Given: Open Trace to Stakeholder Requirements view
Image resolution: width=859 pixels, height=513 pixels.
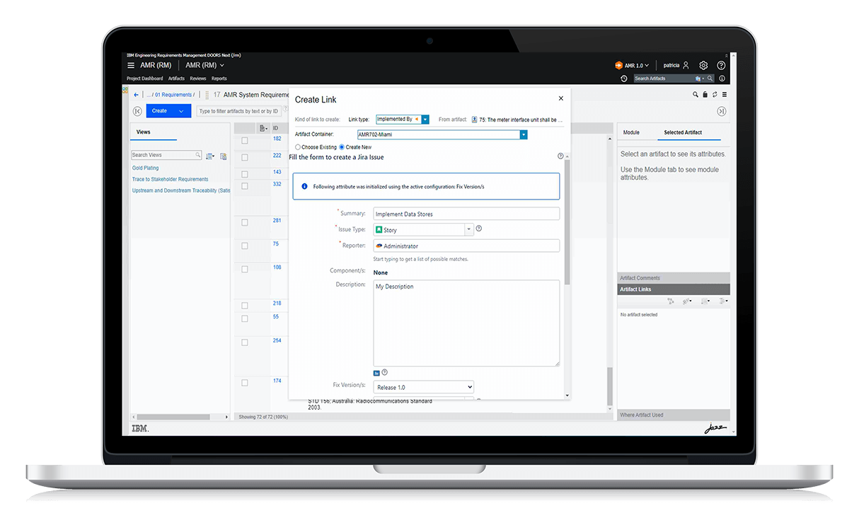Looking at the screenshot, I should tap(170, 179).
